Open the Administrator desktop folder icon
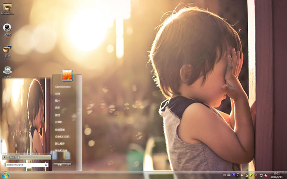The image size is (287, 179). (x=7, y=9)
